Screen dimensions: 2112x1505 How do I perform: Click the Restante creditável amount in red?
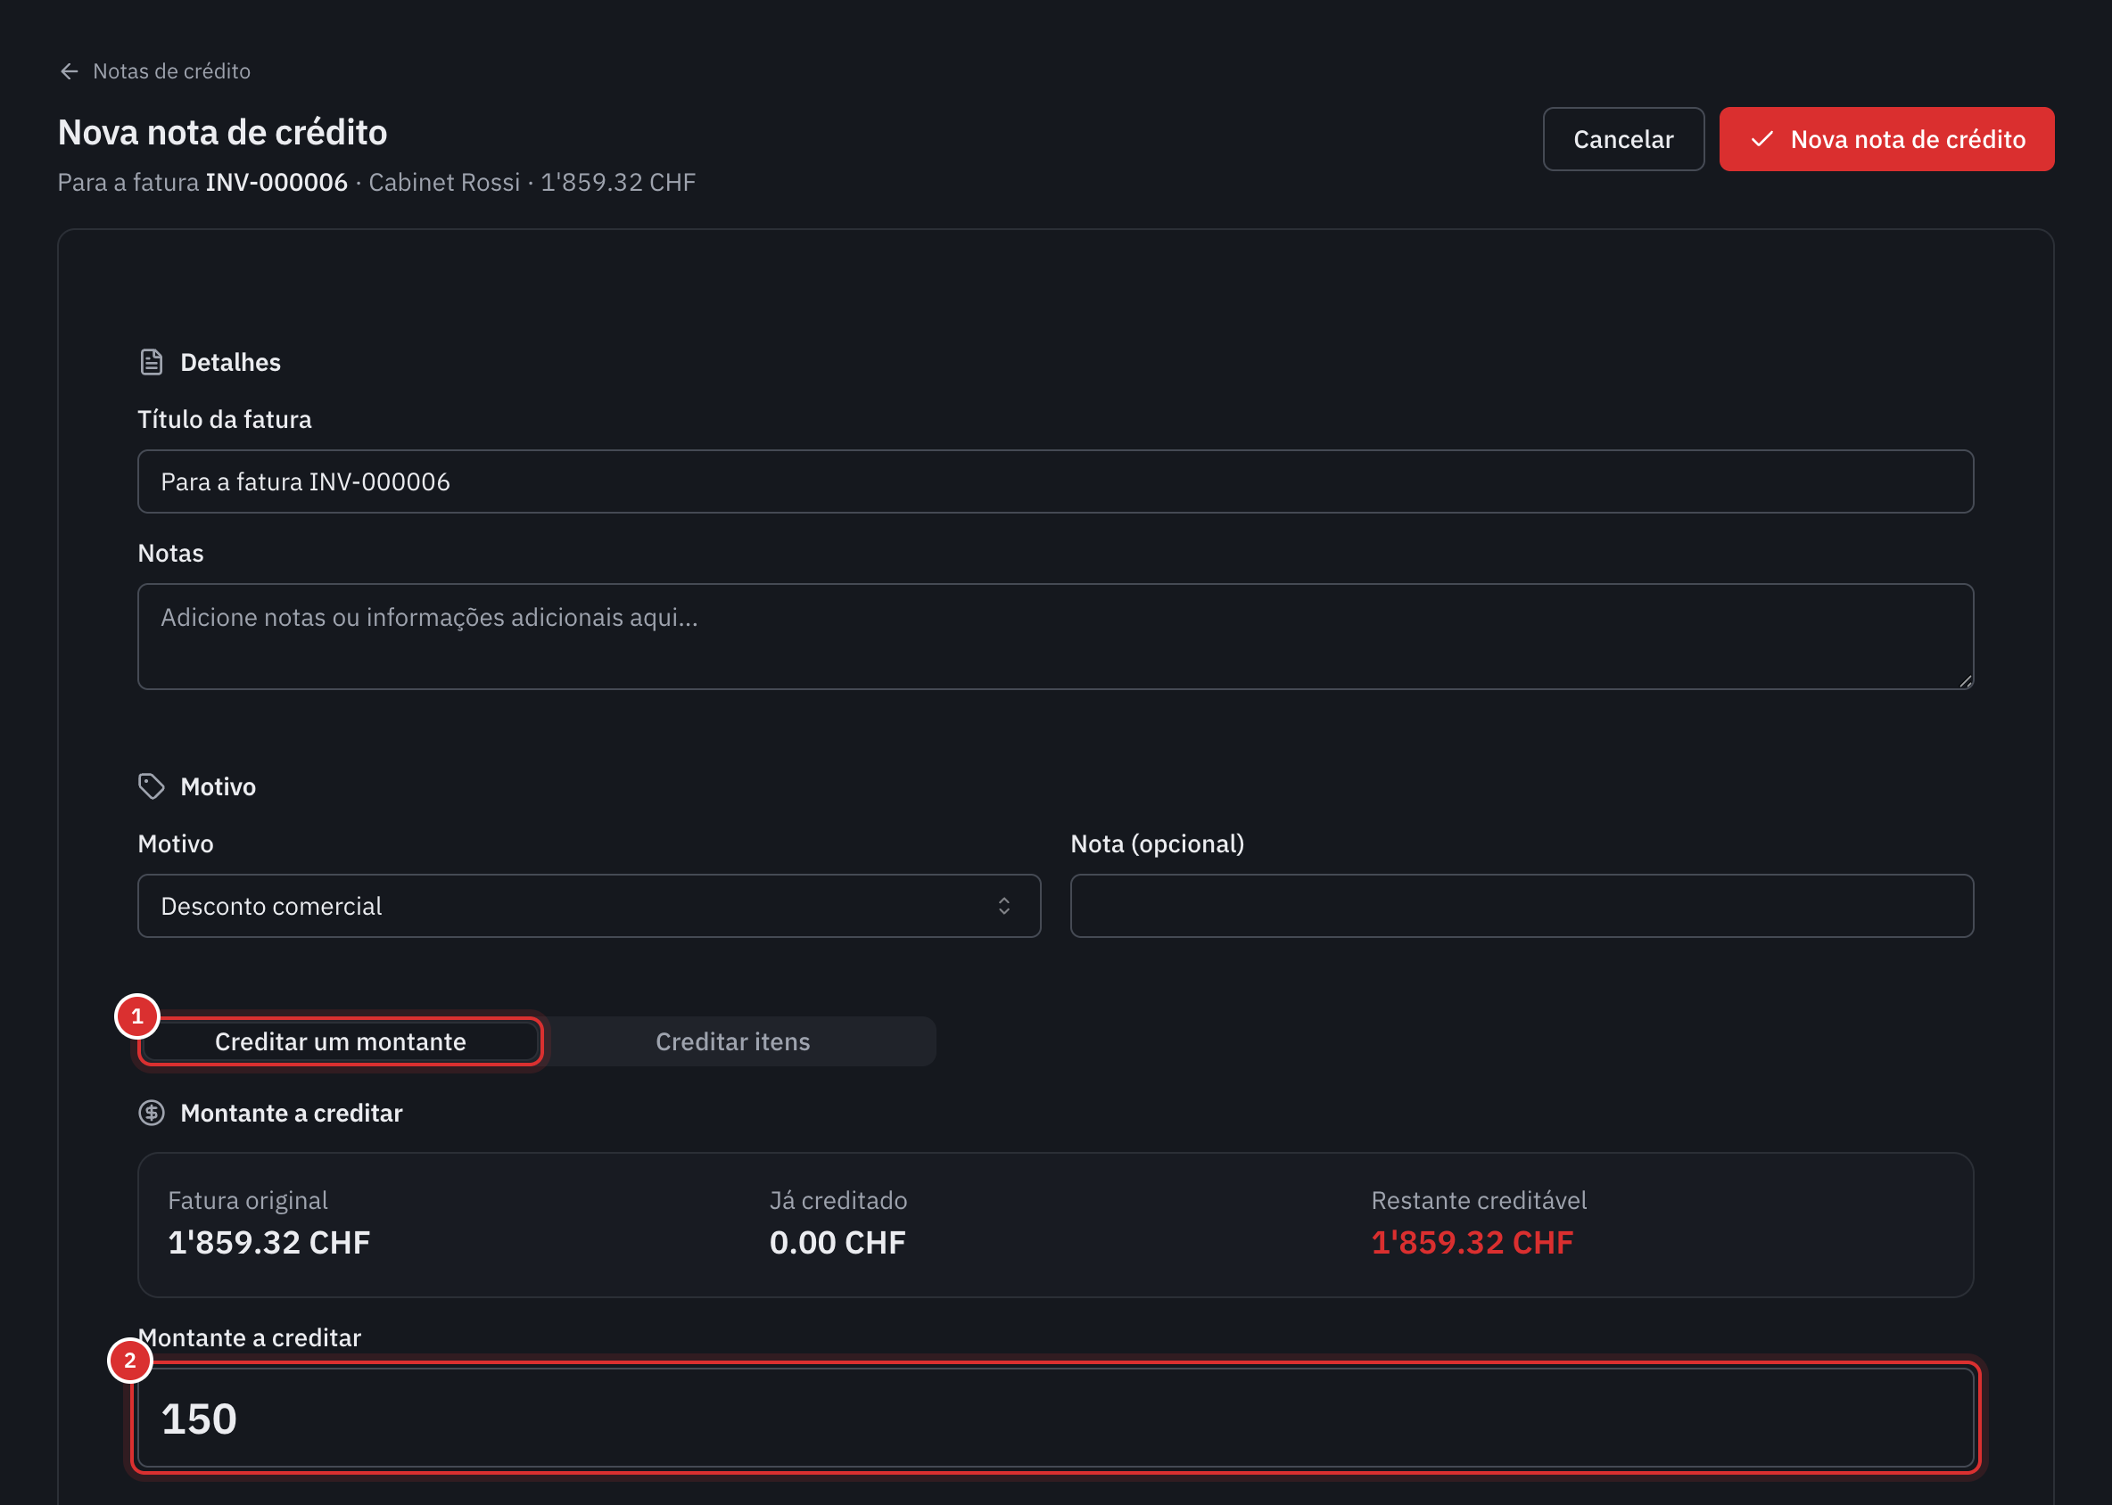tap(1472, 1243)
